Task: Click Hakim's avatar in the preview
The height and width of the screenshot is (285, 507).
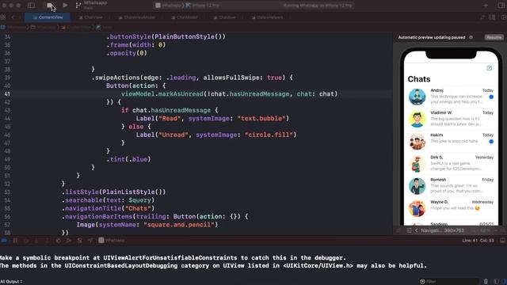Action: pyautogui.click(x=417, y=142)
